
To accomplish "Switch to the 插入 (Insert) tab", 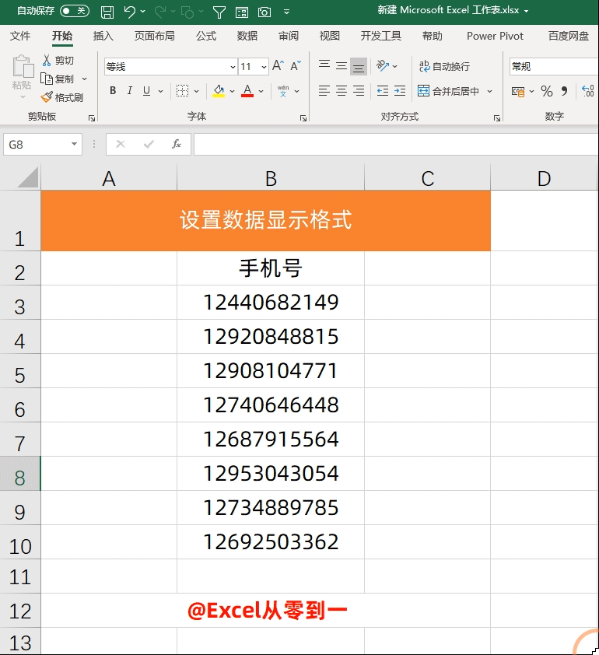I will click(103, 37).
